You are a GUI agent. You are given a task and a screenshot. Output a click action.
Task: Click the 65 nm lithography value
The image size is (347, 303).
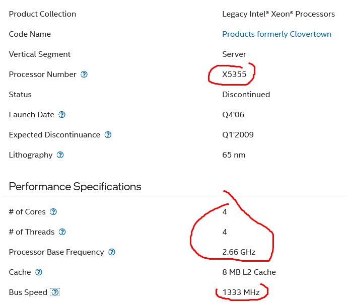pos(234,155)
